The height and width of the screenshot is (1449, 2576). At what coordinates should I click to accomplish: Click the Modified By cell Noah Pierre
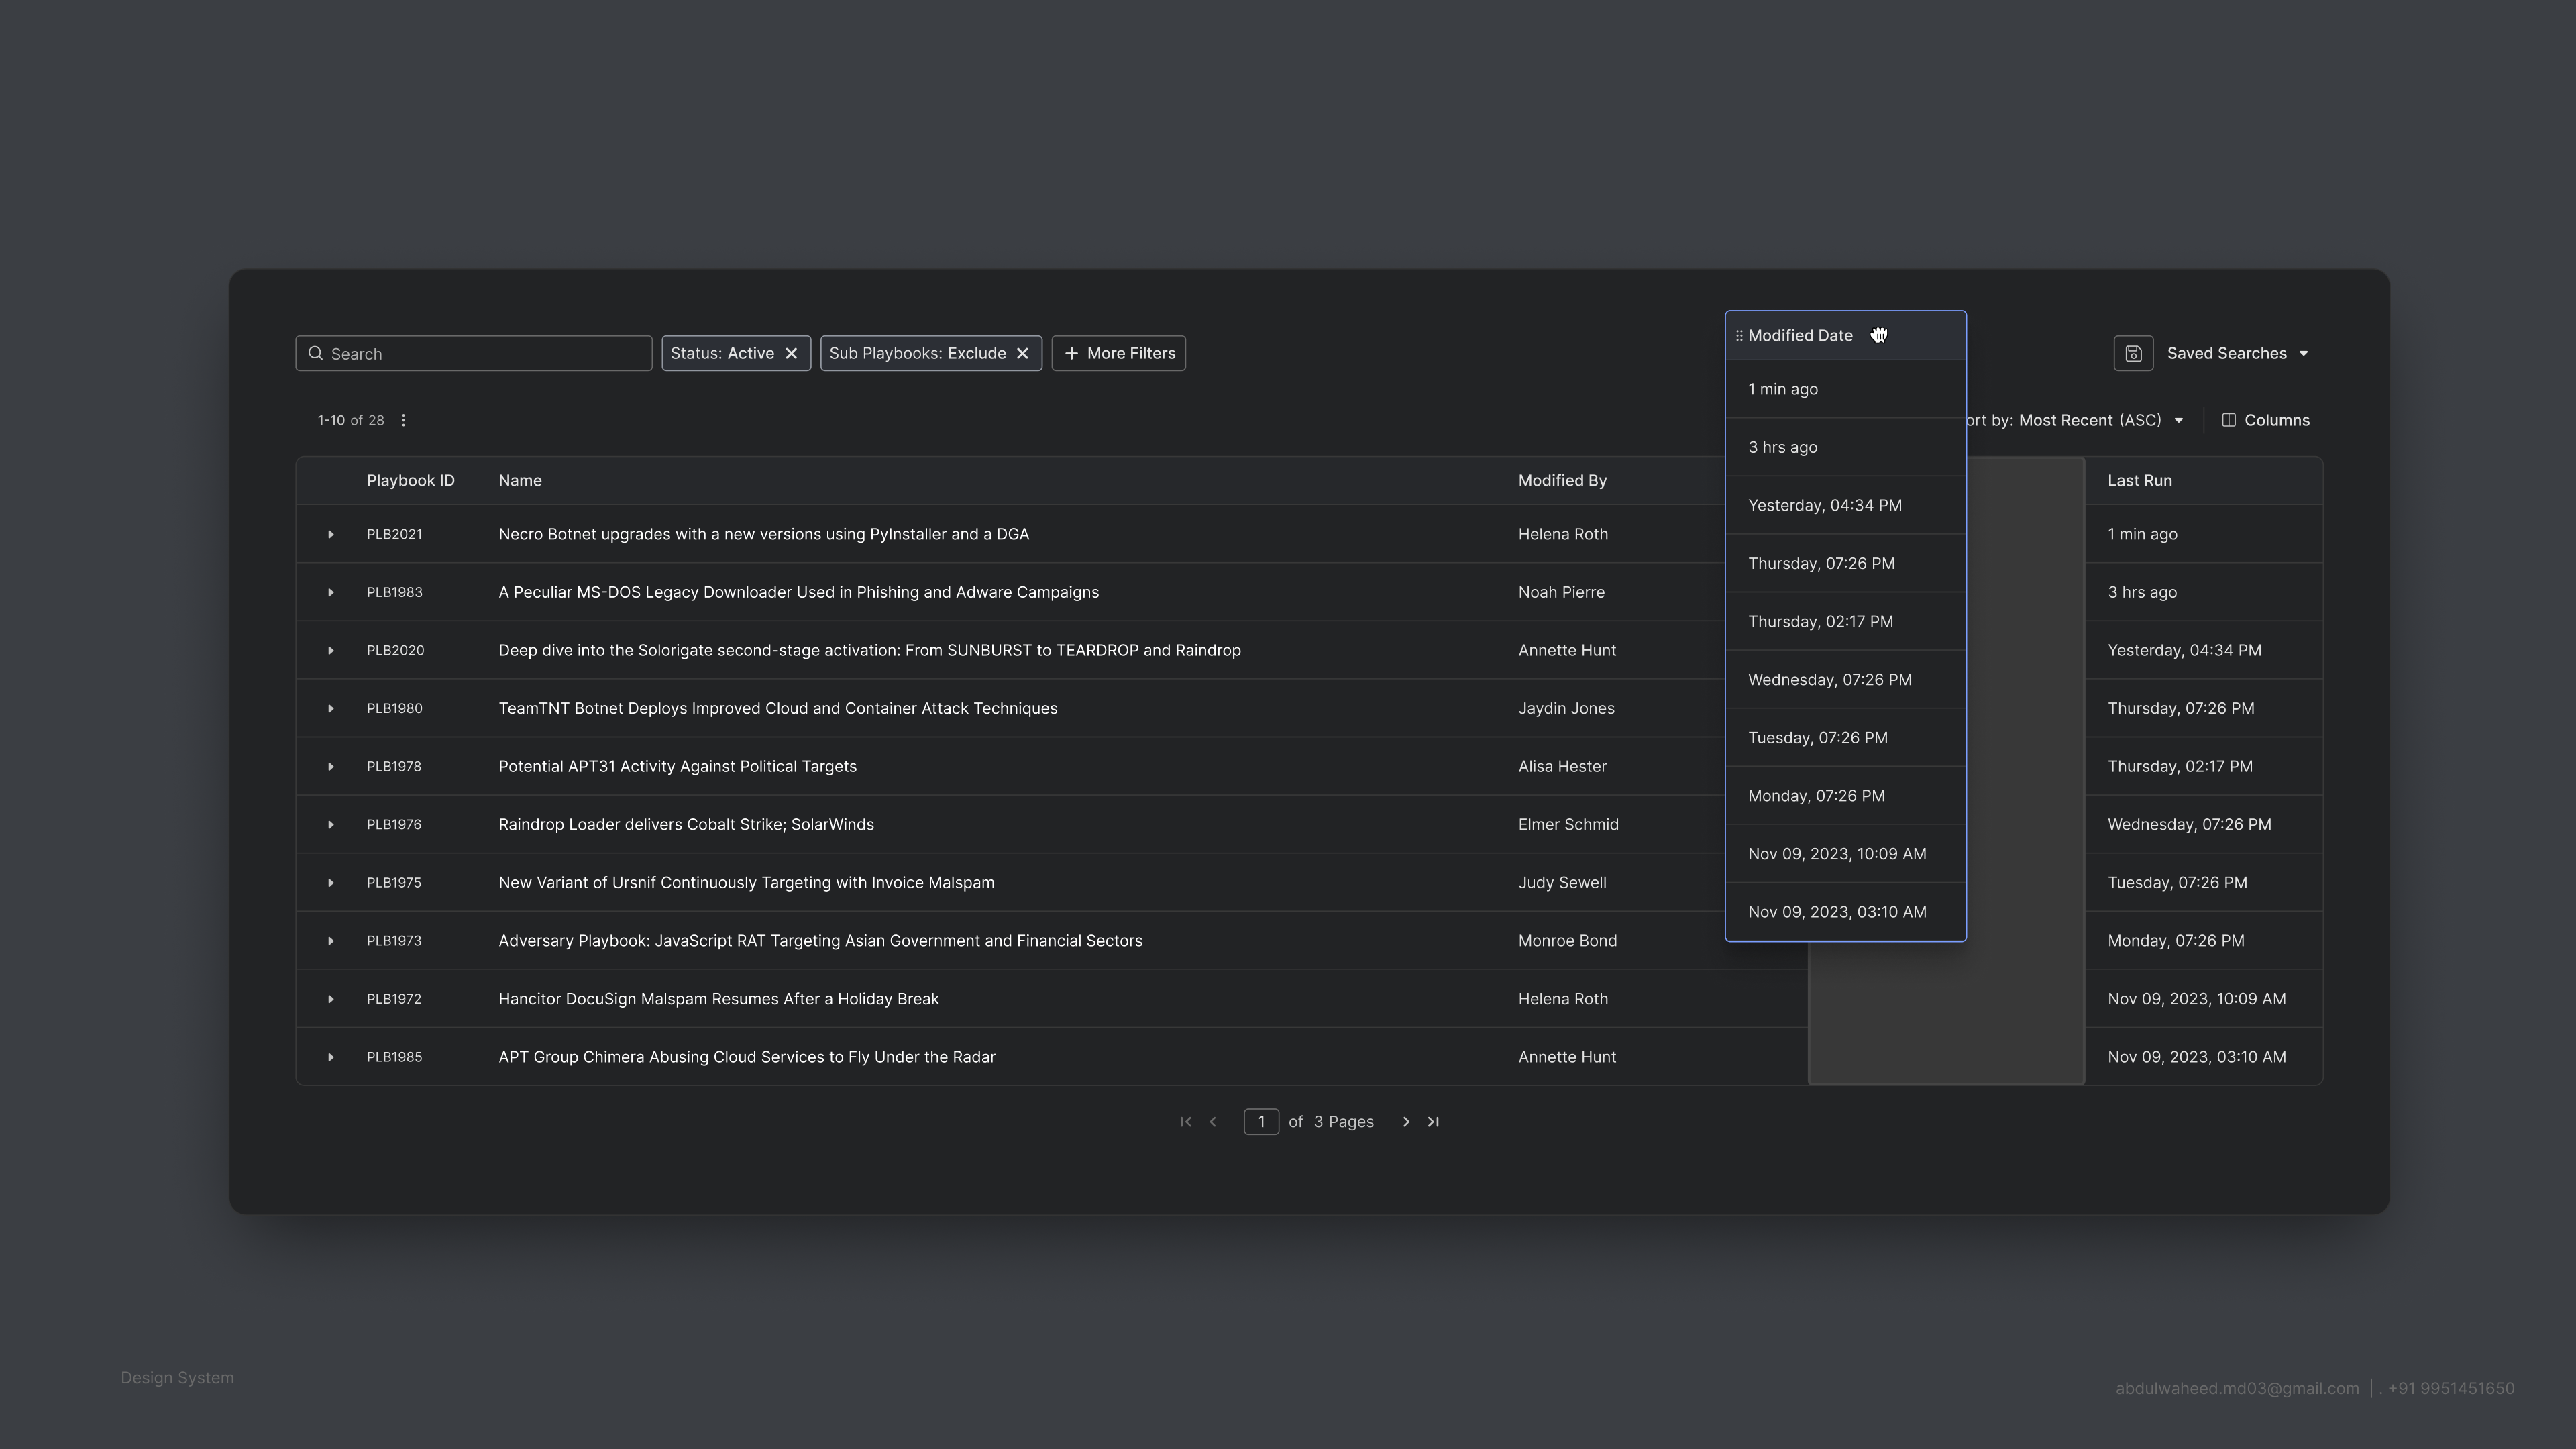pos(1561,592)
